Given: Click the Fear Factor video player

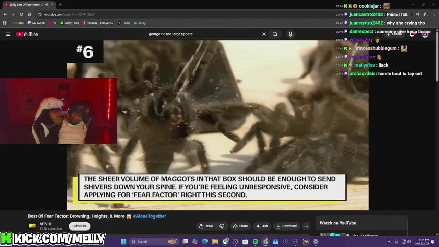Looking at the screenshot, I should (218, 125).
